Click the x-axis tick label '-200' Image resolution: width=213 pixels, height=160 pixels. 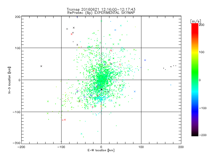tap(21, 147)
